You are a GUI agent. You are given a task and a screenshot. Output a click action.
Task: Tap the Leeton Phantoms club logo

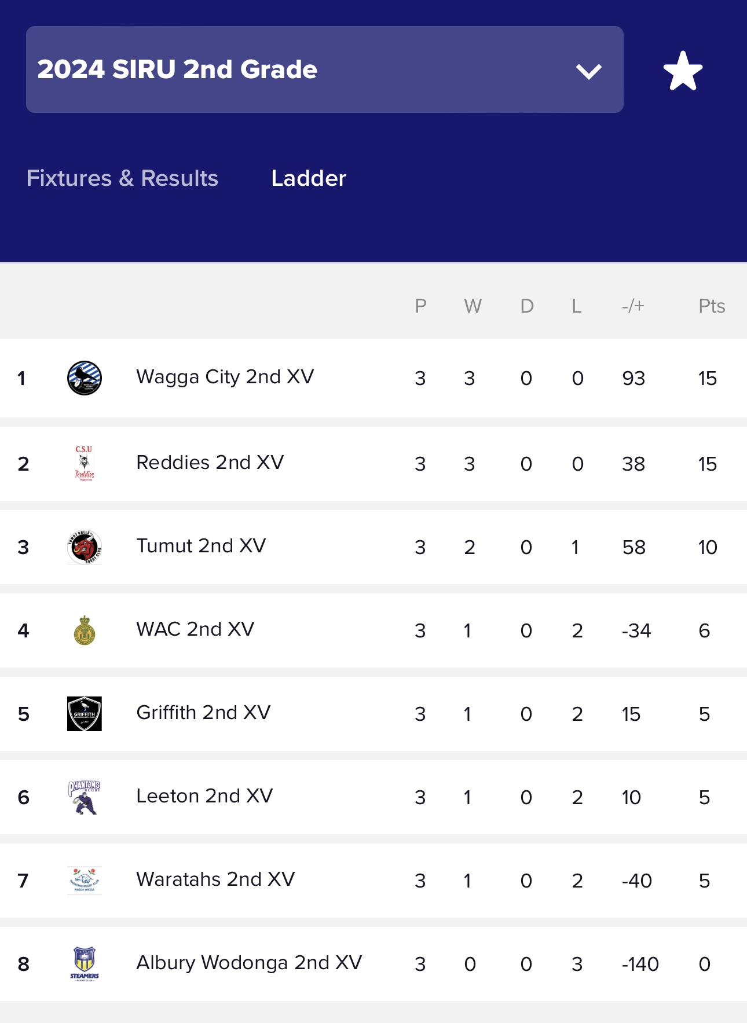click(x=85, y=797)
